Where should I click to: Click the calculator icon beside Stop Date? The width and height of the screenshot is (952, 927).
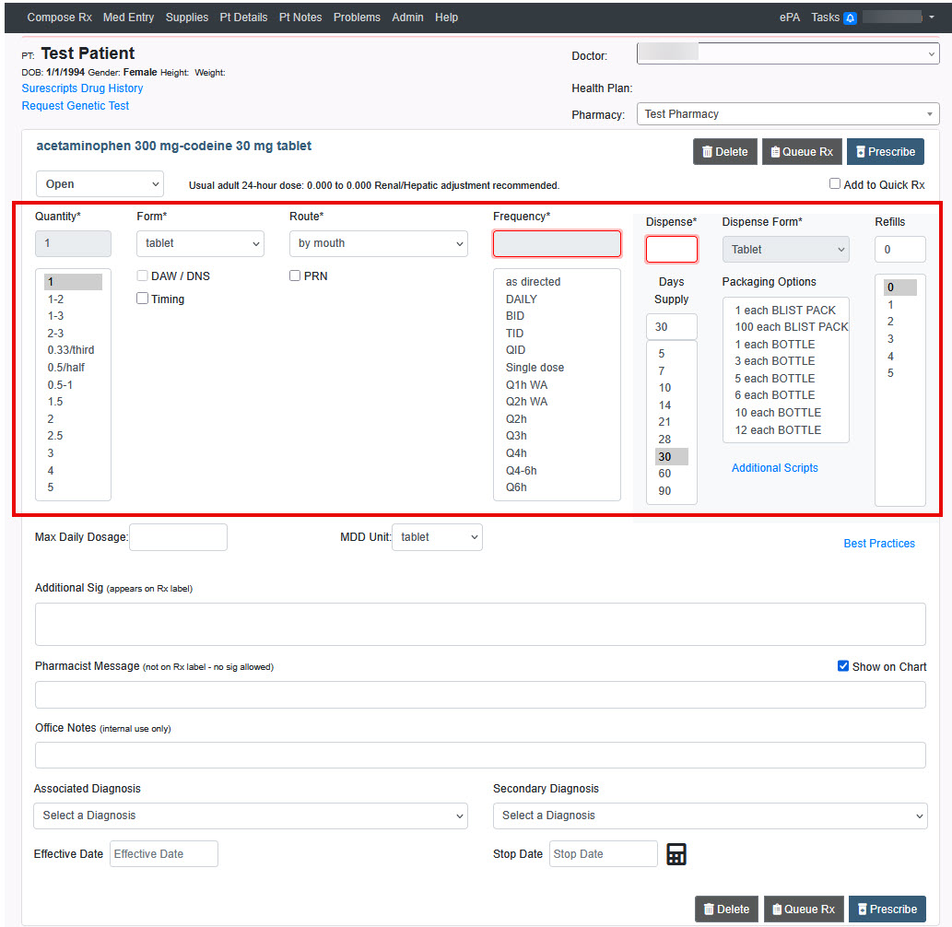(x=676, y=854)
